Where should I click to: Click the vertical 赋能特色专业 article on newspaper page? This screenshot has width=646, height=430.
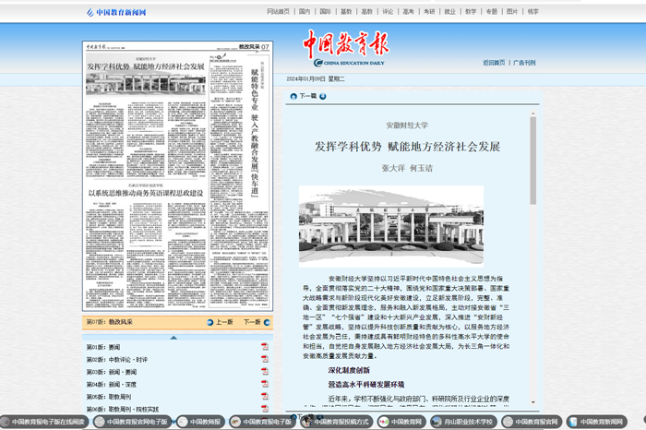pos(255,132)
